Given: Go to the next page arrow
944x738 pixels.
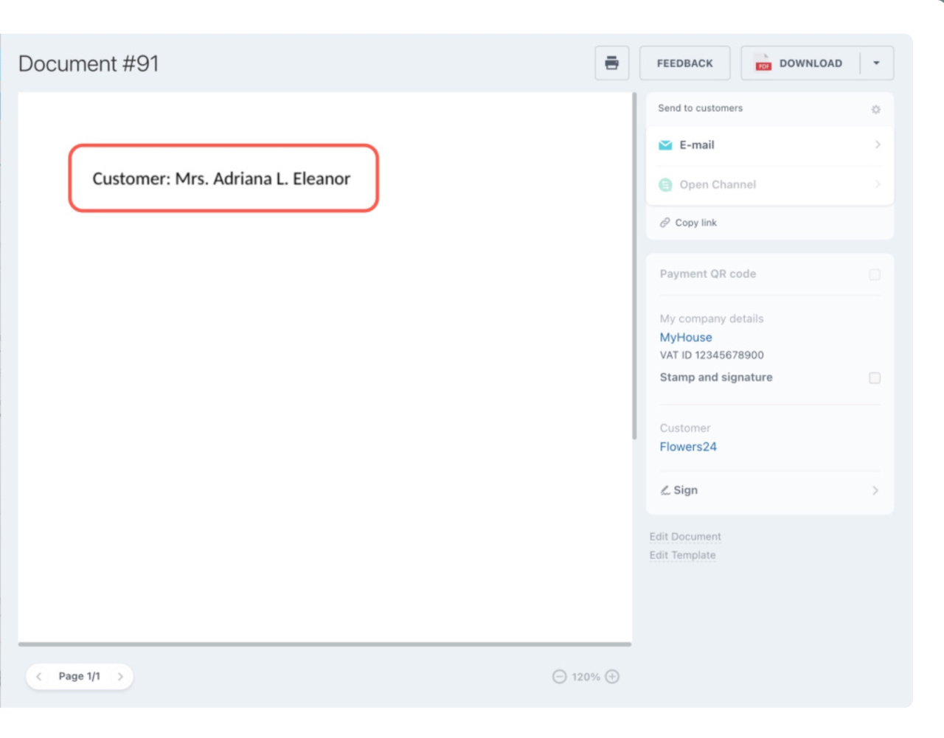Looking at the screenshot, I should point(120,676).
